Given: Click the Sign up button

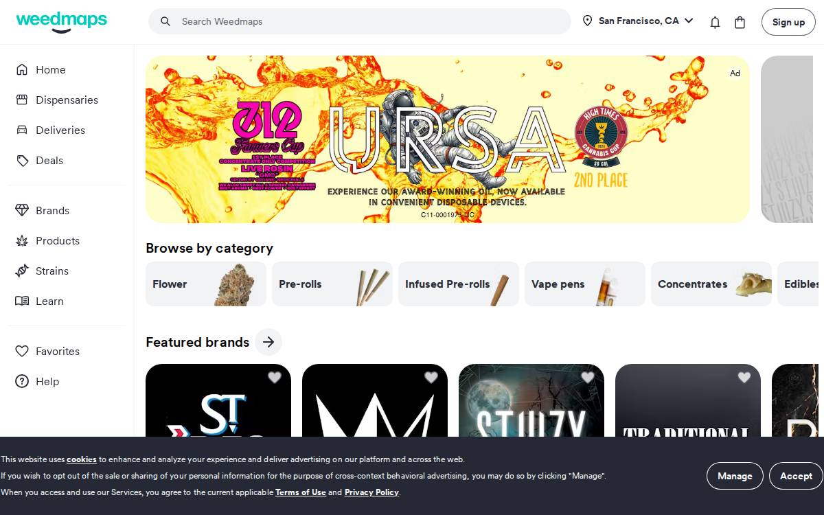Looking at the screenshot, I should [x=788, y=22].
